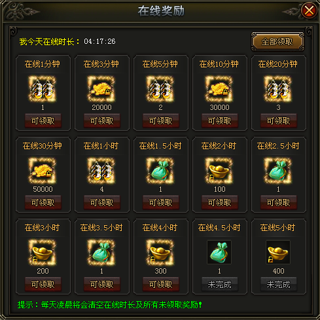Claim the 在线3.5小时 reward via 可领取
Viewport: 320px width, 320px height.
coord(102,284)
